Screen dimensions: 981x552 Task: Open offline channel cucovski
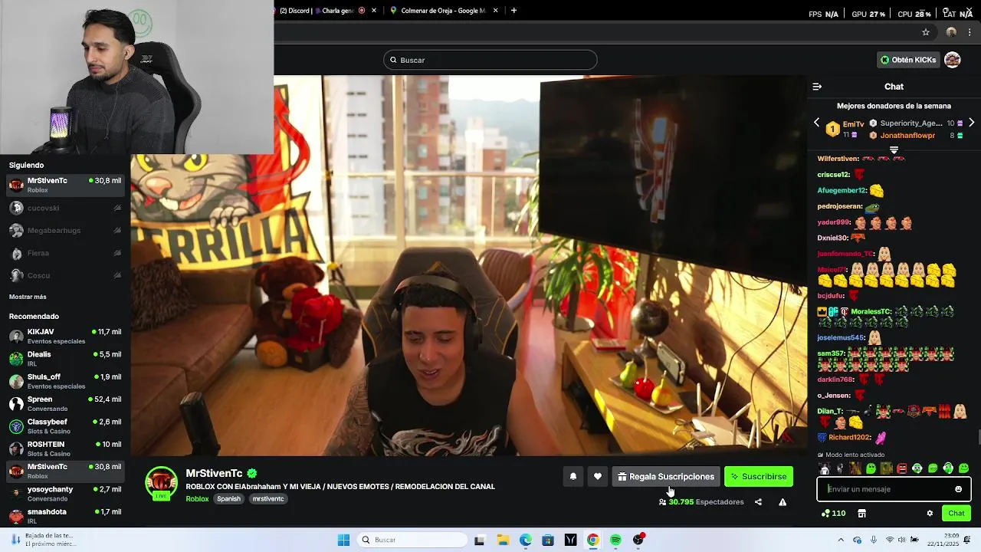pyautogui.click(x=65, y=208)
